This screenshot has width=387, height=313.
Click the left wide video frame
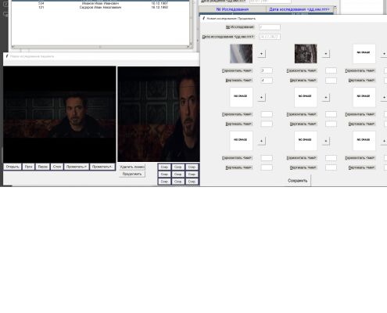click(59, 114)
